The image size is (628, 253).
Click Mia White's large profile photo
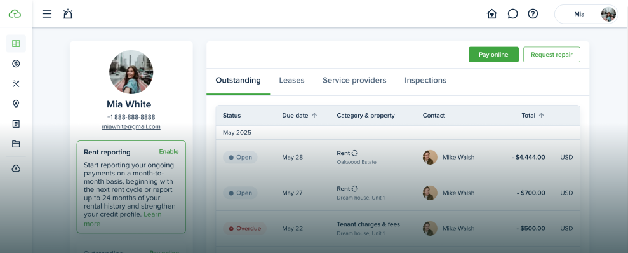[x=131, y=72]
